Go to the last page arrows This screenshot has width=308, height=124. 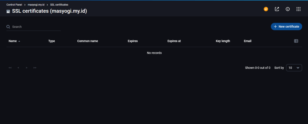point(35,68)
